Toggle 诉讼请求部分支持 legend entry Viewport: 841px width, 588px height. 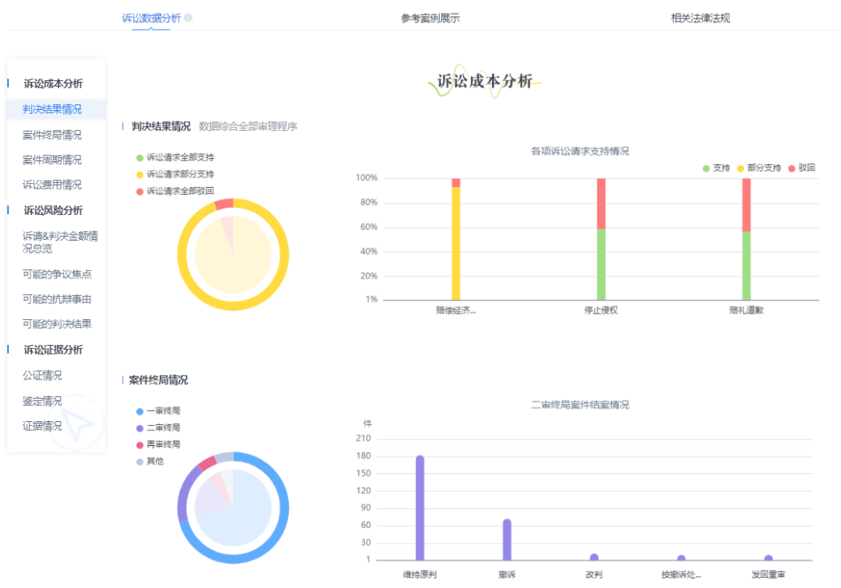[x=174, y=174]
